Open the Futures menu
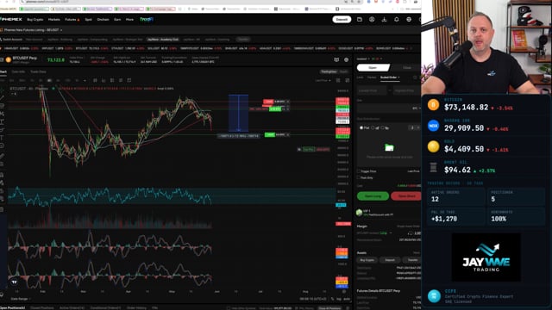The height and width of the screenshot is (310, 552). (x=72, y=19)
